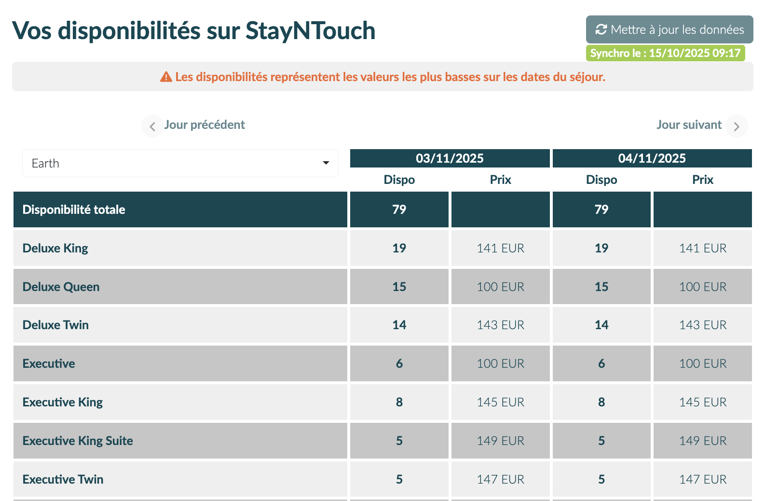
Task: Select the Executive King Suite row label
Action: [78, 441]
